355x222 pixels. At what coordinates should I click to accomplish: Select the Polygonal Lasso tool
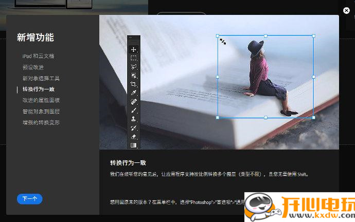coord(134,67)
